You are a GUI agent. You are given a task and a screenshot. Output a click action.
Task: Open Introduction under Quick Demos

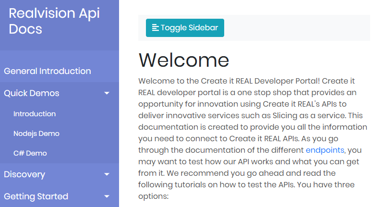click(35, 114)
